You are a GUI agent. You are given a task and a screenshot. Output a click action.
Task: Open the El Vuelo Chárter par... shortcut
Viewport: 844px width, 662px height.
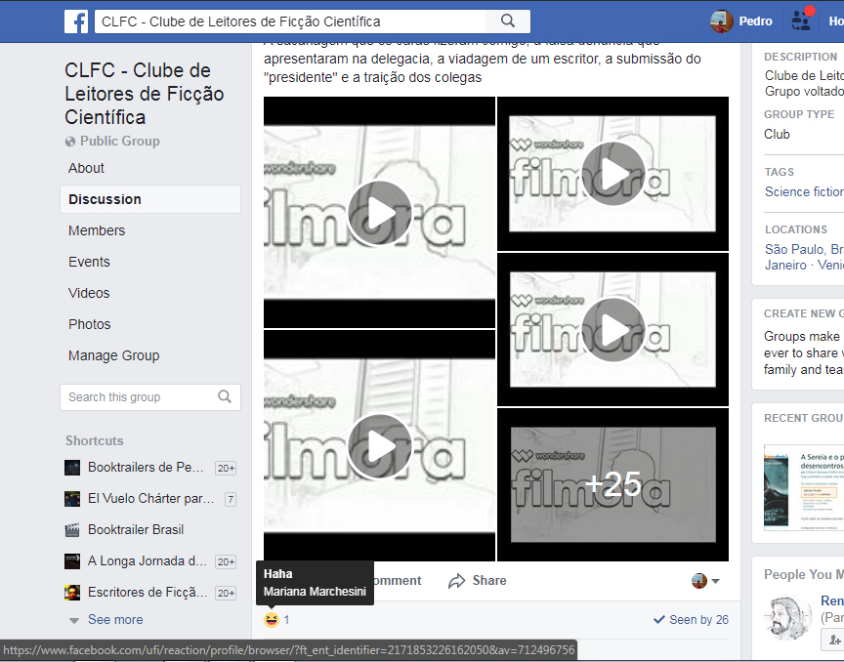point(151,498)
